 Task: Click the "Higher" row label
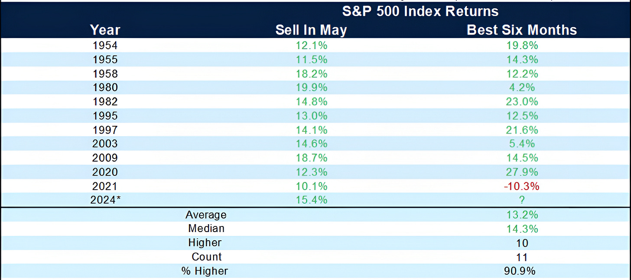click(x=206, y=242)
